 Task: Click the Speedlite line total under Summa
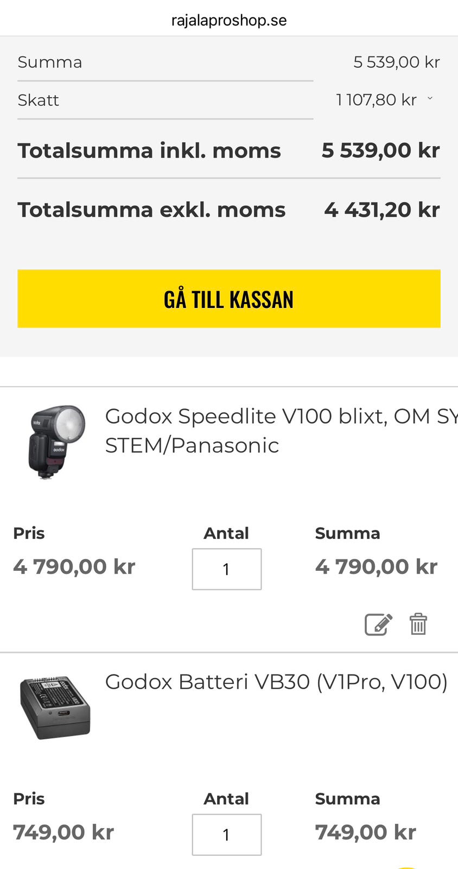coord(376,566)
